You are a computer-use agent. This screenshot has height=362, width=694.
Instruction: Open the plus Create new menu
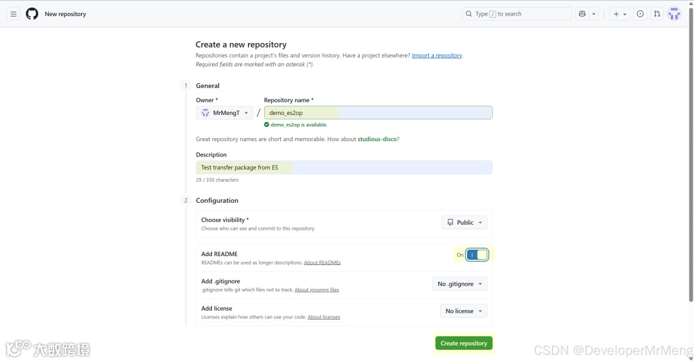[619, 13]
